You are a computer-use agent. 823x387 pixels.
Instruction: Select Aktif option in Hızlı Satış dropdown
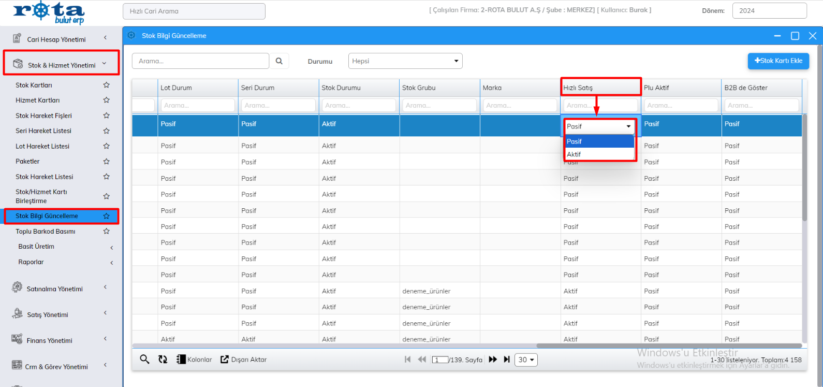[x=574, y=154]
